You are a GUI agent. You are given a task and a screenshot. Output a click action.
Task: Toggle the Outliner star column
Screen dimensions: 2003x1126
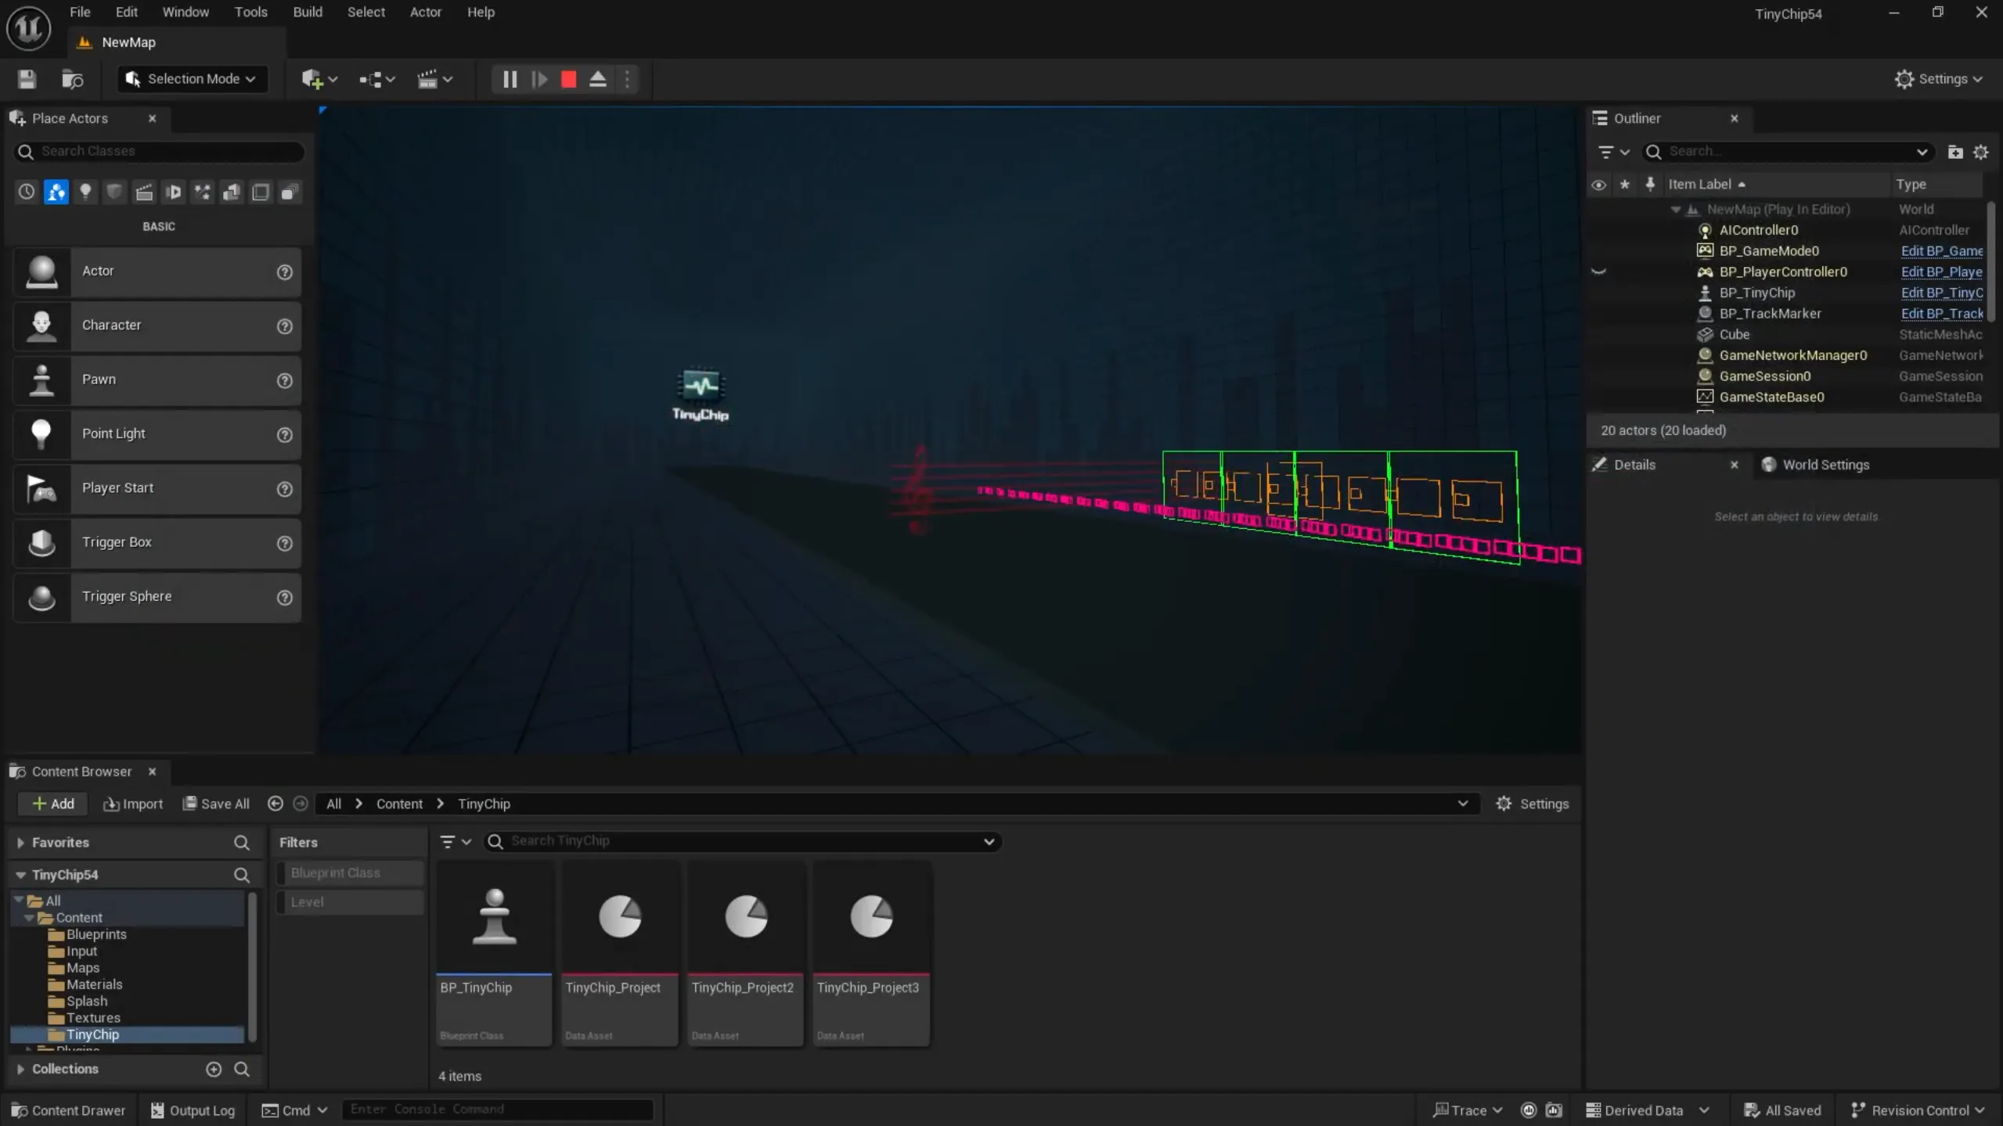(x=1624, y=185)
